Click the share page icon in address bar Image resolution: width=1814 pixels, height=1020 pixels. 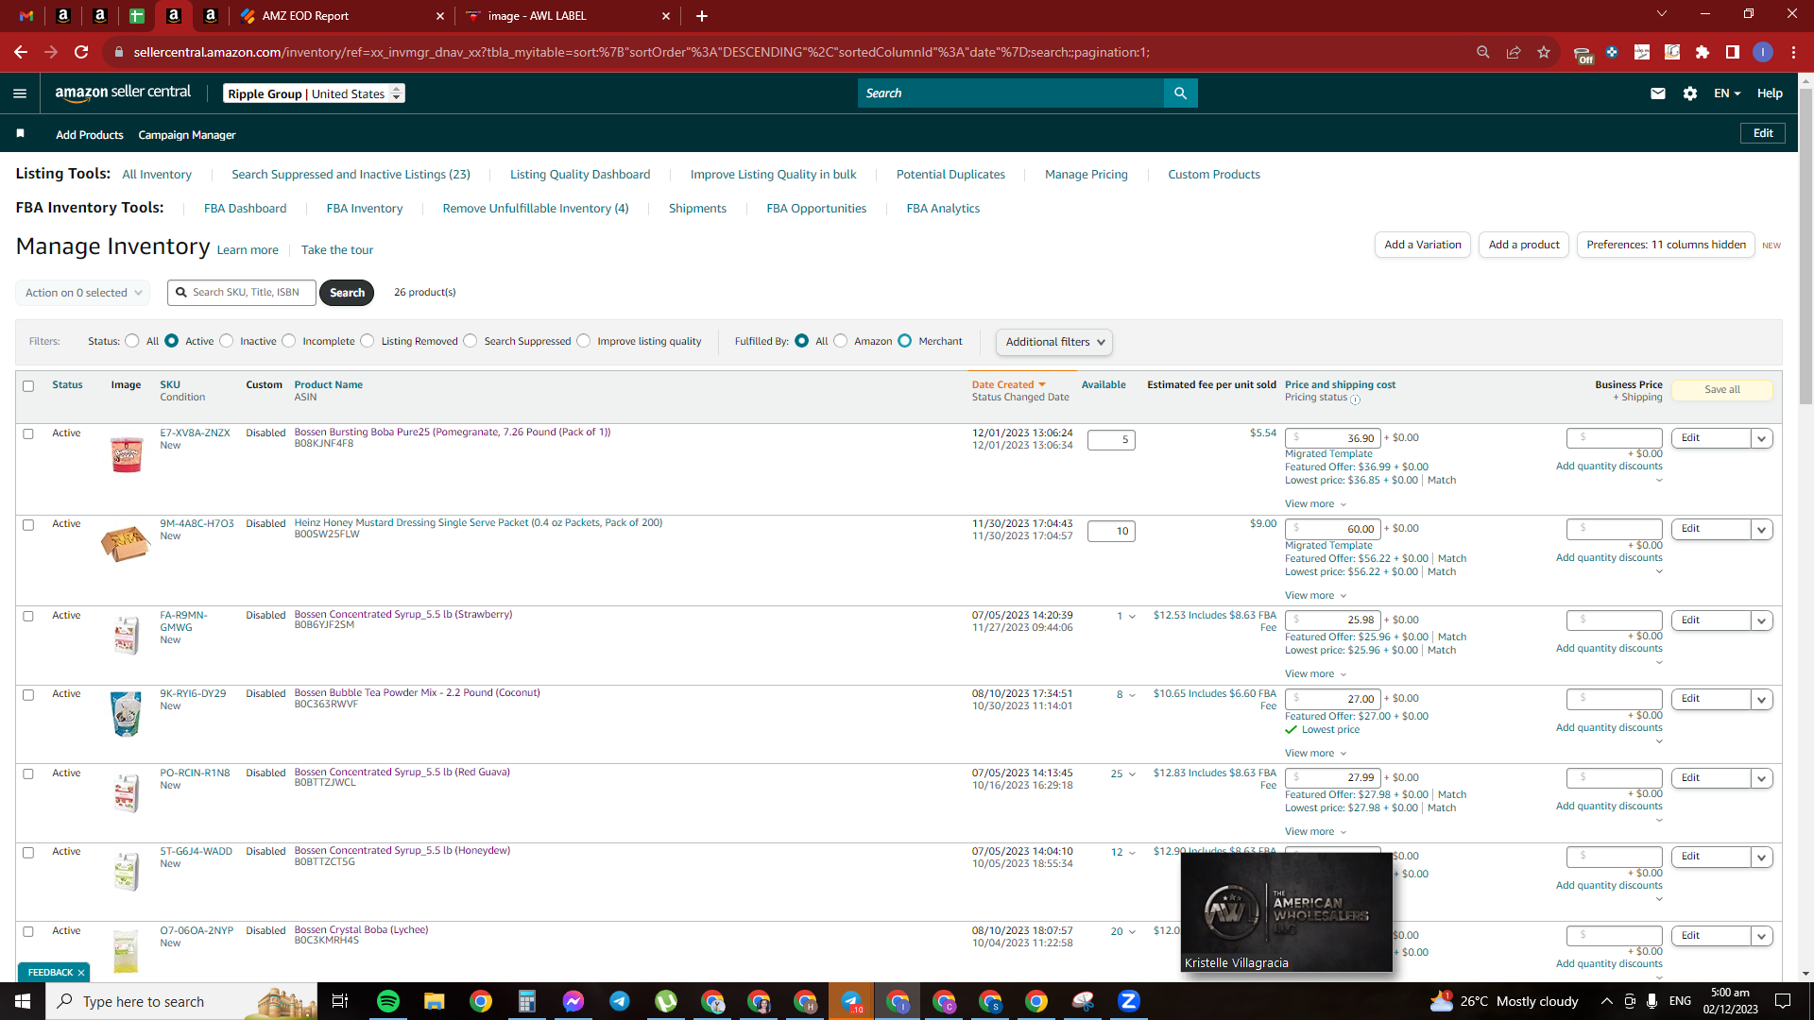(x=1514, y=53)
